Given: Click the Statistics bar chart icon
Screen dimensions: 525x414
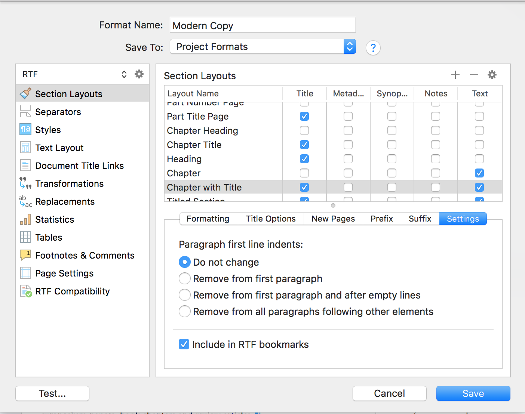Looking at the screenshot, I should (x=25, y=219).
